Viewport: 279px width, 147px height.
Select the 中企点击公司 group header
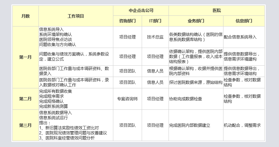coord(141,10)
